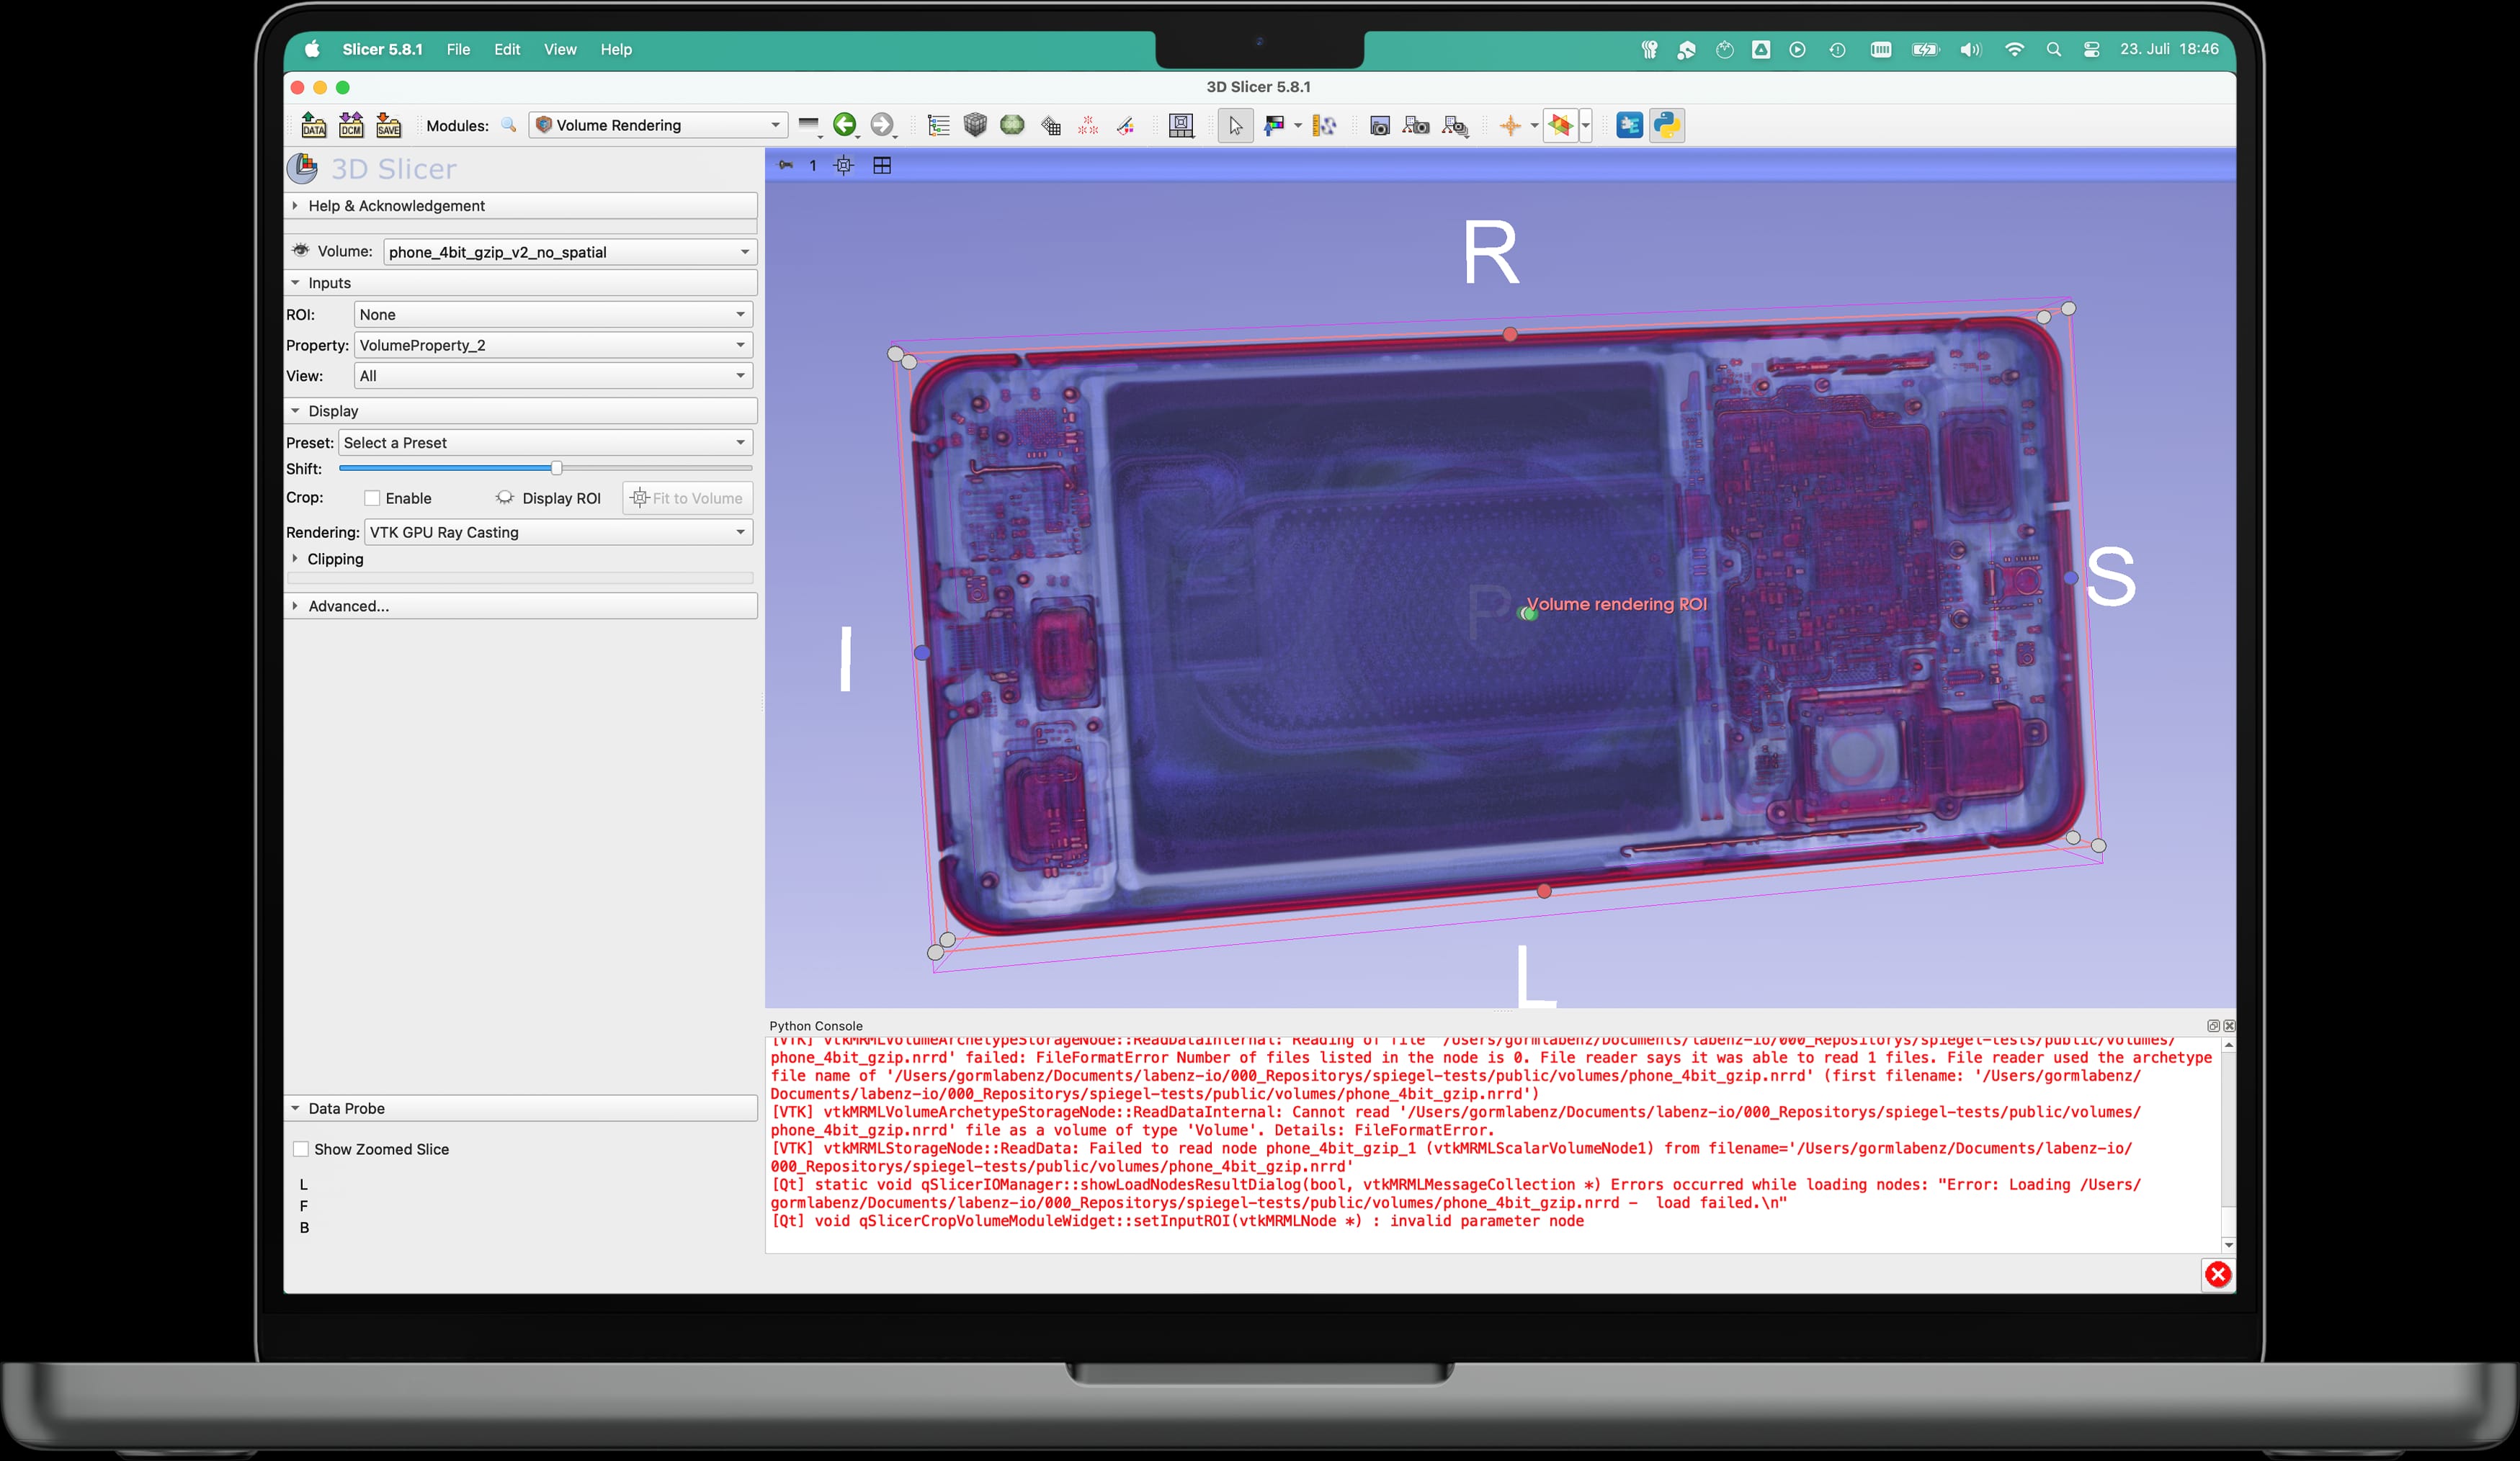The image size is (2520, 1461).
Task: Select the pointer mouse mode tool
Action: point(1236,125)
